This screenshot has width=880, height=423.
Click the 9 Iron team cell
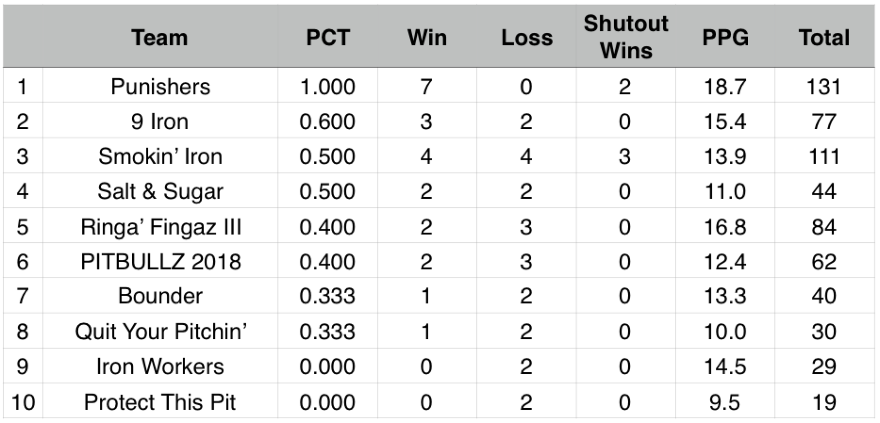click(160, 122)
